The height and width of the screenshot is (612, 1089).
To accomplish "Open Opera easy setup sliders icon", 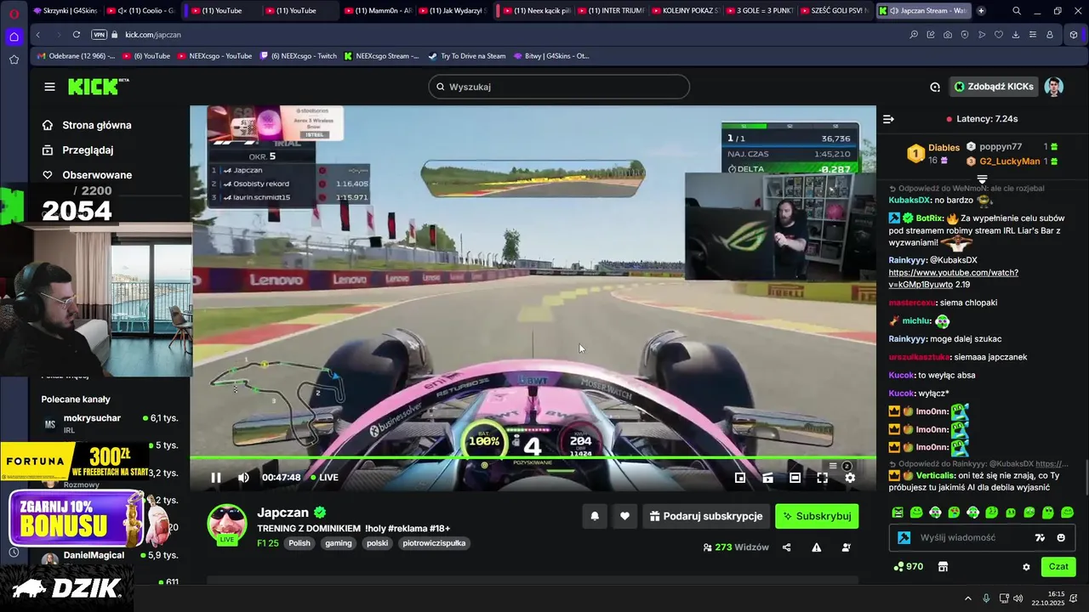I will point(1033,35).
